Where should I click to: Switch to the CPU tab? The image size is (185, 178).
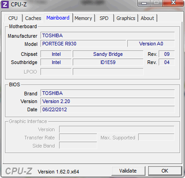pos(13,18)
